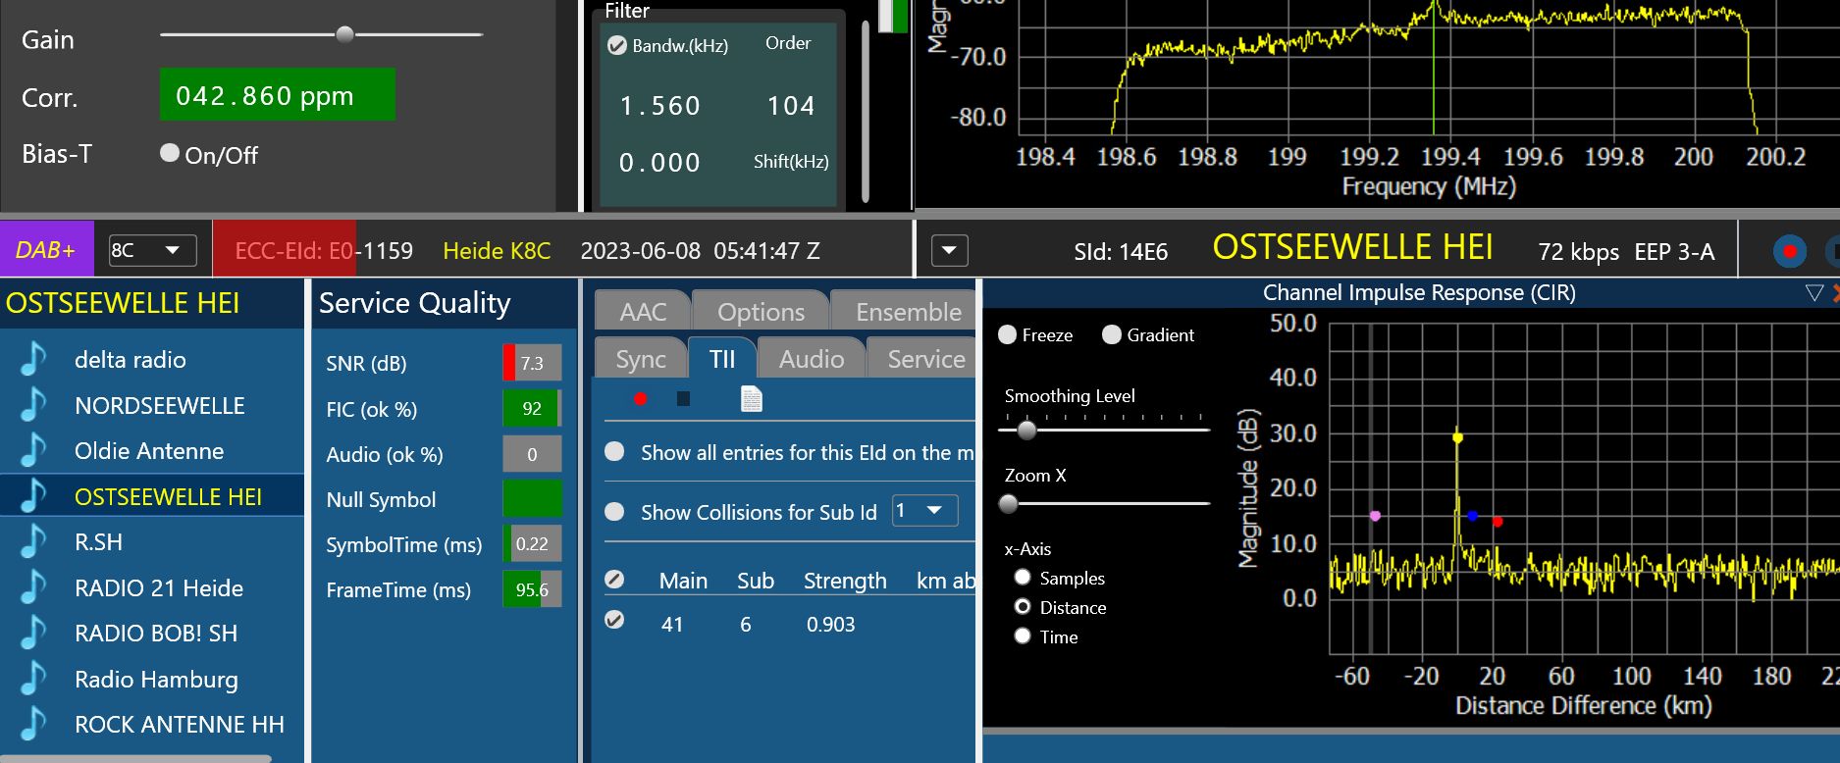Enable the Freeze option for CIR

[1007, 334]
